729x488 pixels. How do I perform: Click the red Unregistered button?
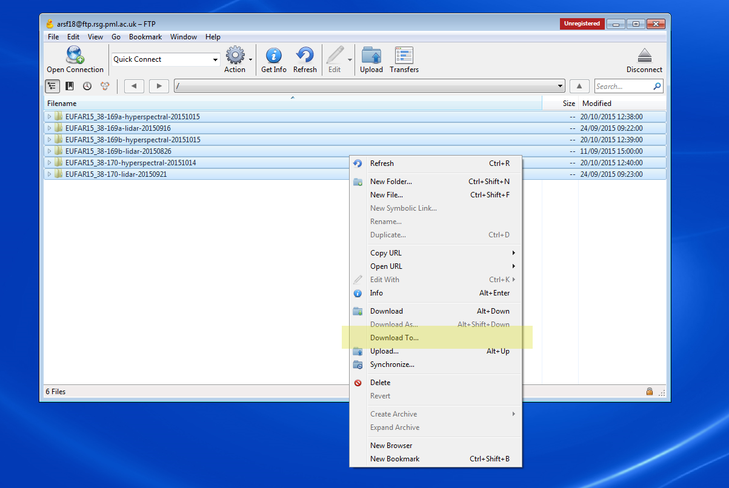(x=582, y=24)
